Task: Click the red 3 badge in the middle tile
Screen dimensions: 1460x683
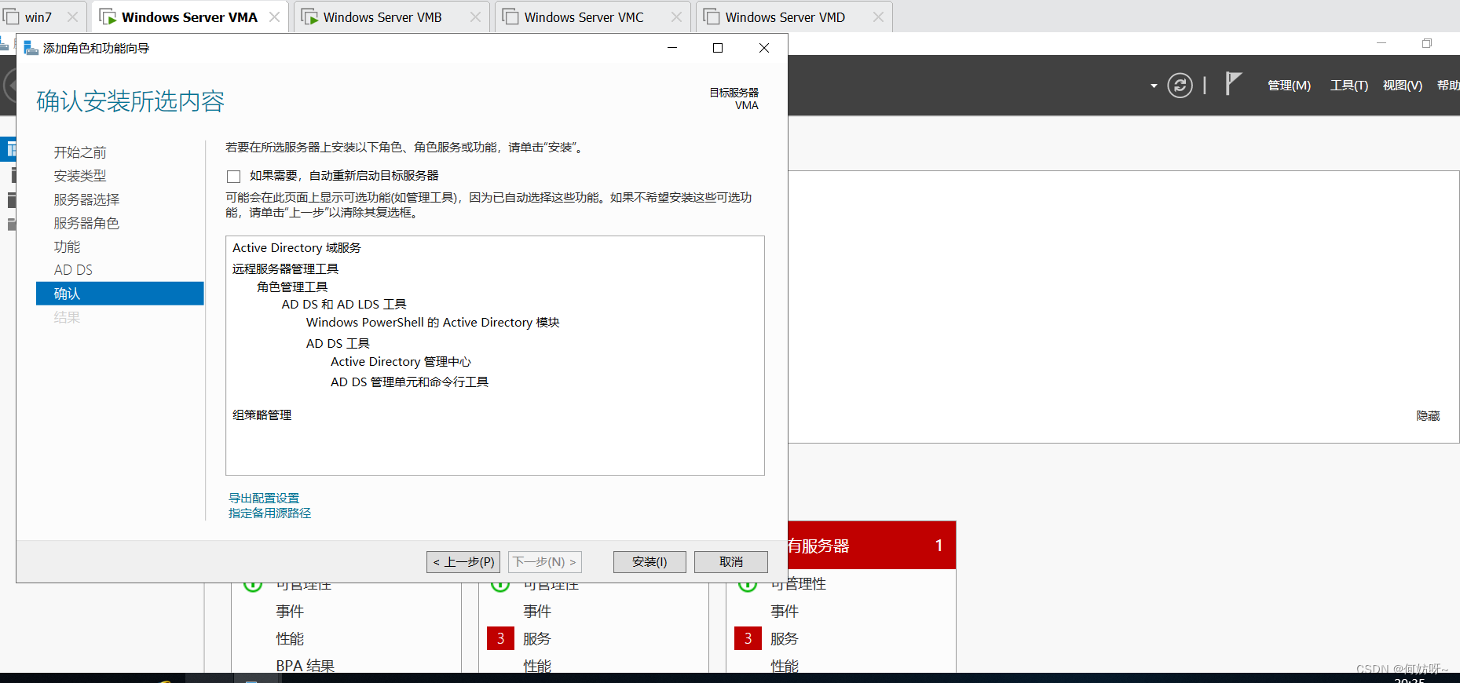Action: [x=500, y=638]
